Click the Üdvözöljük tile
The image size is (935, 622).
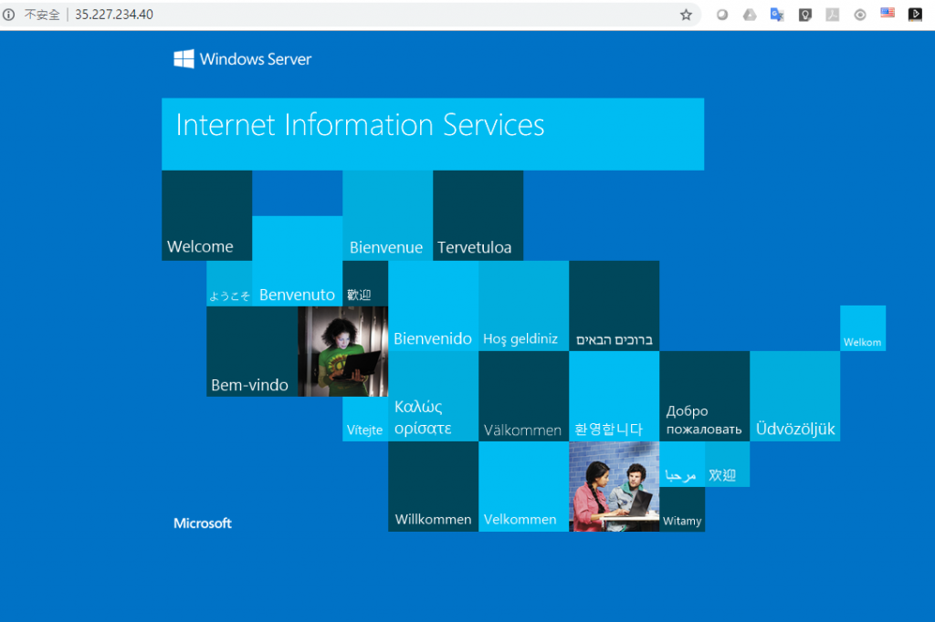point(795,396)
